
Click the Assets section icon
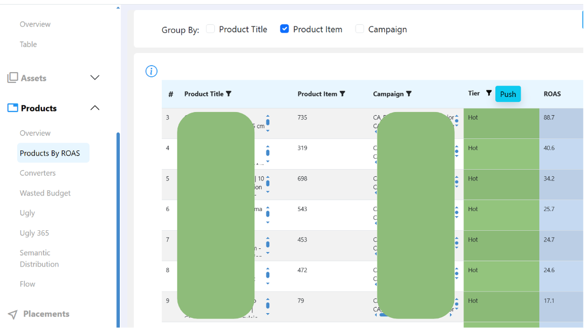tap(12, 78)
